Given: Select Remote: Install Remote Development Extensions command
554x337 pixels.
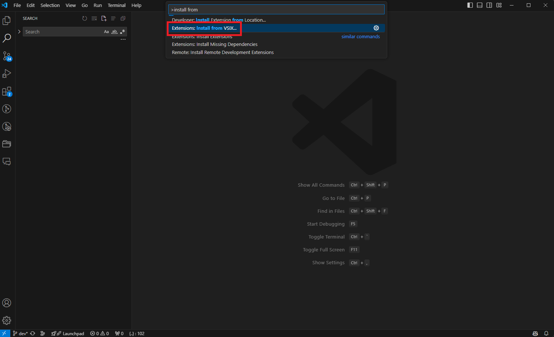Looking at the screenshot, I should (x=276, y=52).
